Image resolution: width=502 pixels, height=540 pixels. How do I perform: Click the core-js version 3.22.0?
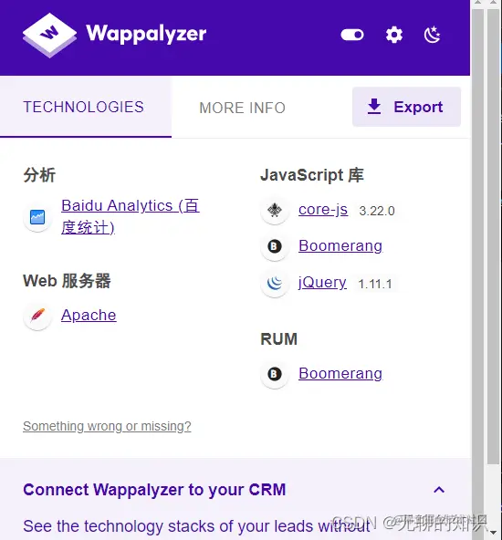click(377, 211)
